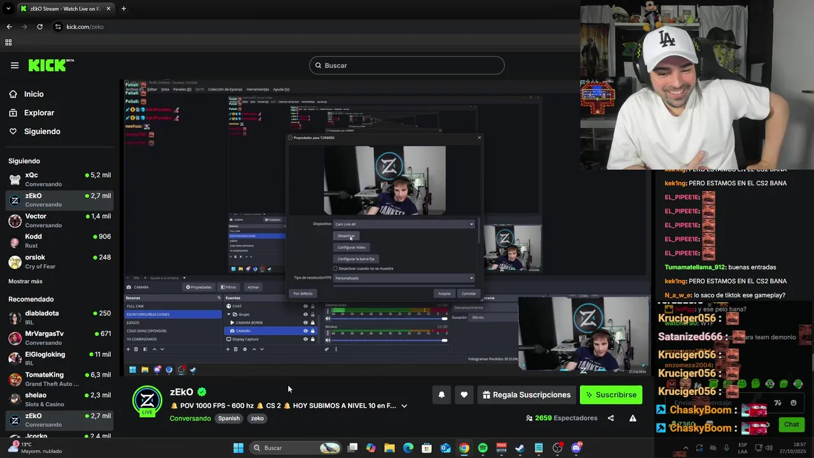This screenshot has width=814, height=458.
Task: Click 'Regala Suscripciones' button
Action: [527, 395]
